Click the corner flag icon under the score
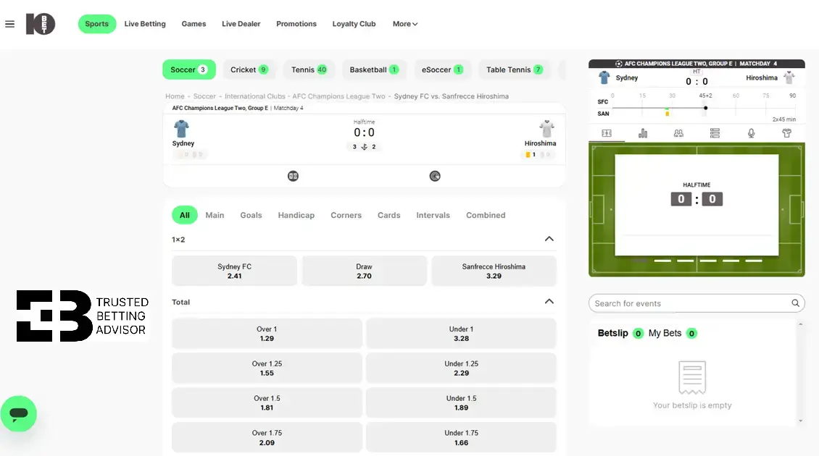This screenshot has width=819, height=456. [364, 147]
